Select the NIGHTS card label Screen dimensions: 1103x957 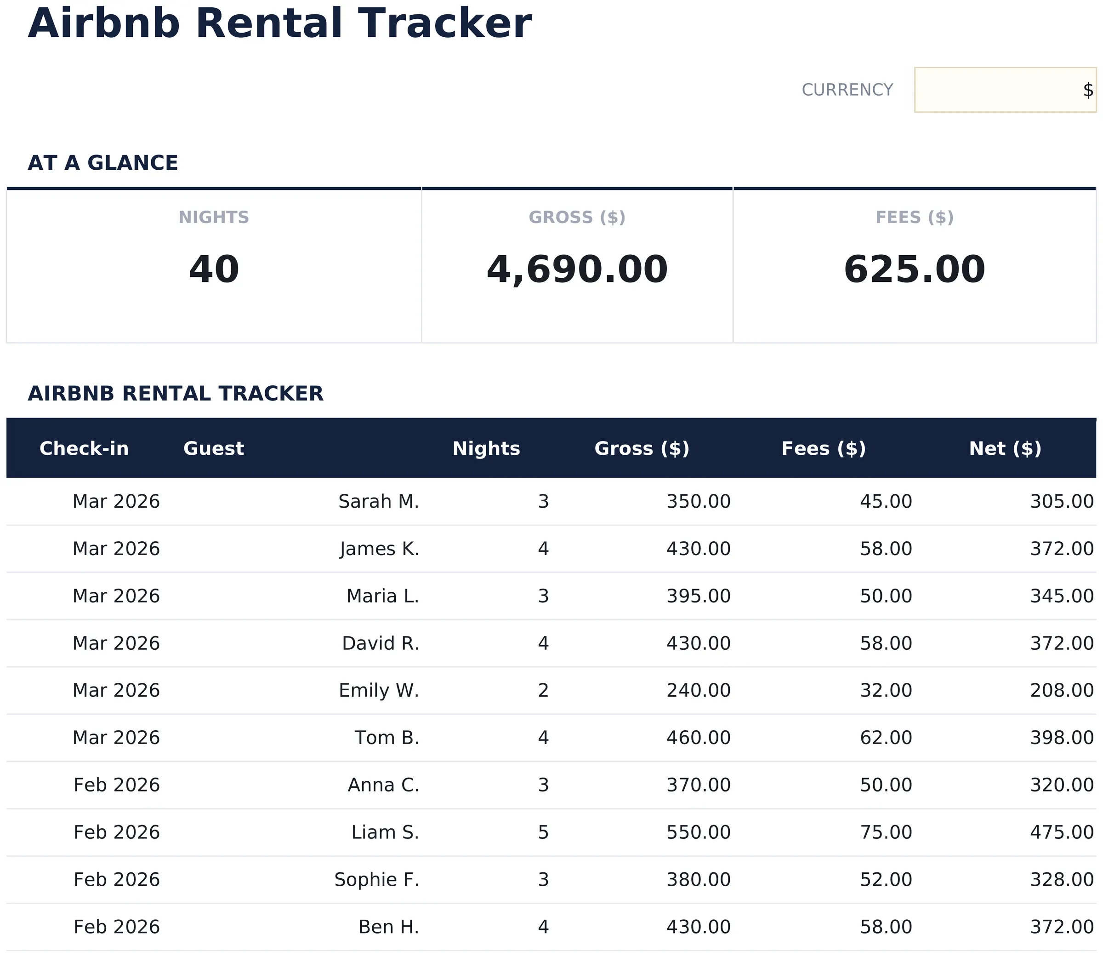coord(213,218)
